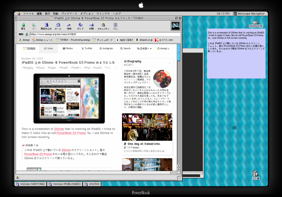282x197 pixels.
Task: Click the bookmark icon beside the 場所 field
Action: 27,34
